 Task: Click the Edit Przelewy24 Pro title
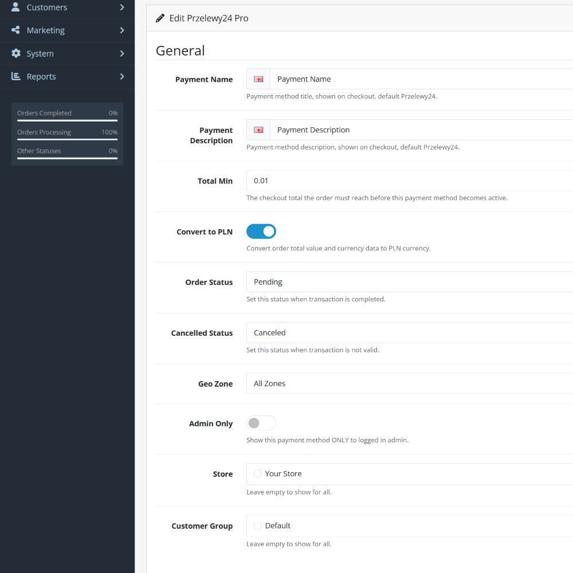pyautogui.click(x=209, y=18)
